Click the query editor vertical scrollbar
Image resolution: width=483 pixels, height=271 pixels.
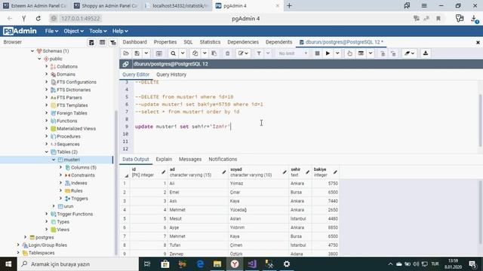481,120
